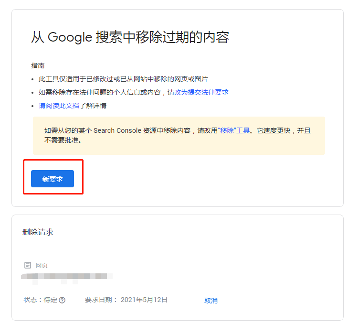Viewport: 358px width, 324px height.
Task: Open the 改为提交法律要求 link
Action: pyautogui.click(x=201, y=92)
